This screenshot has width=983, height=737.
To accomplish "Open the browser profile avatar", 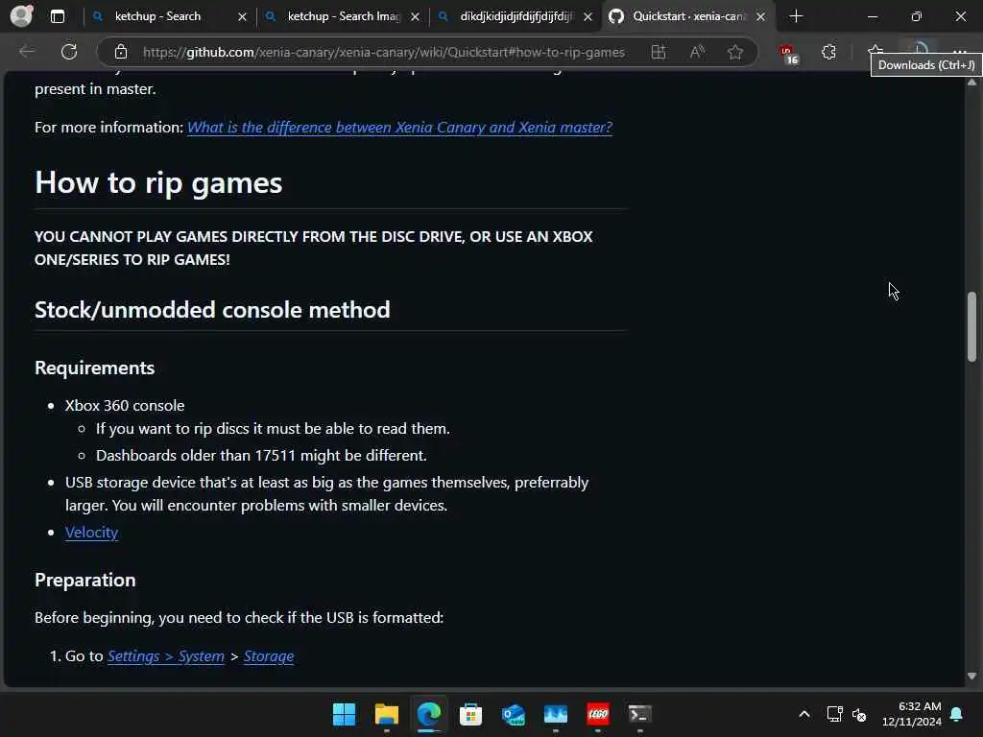I will [x=22, y=15].
